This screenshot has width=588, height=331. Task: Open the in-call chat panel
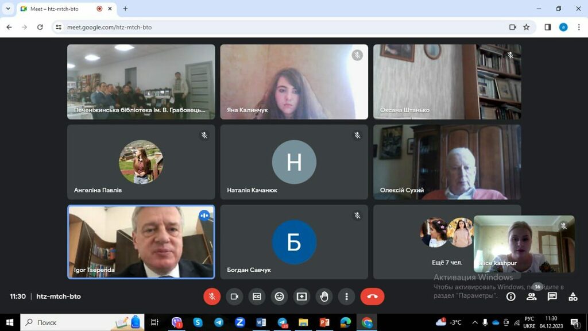[x=552, y=297]
